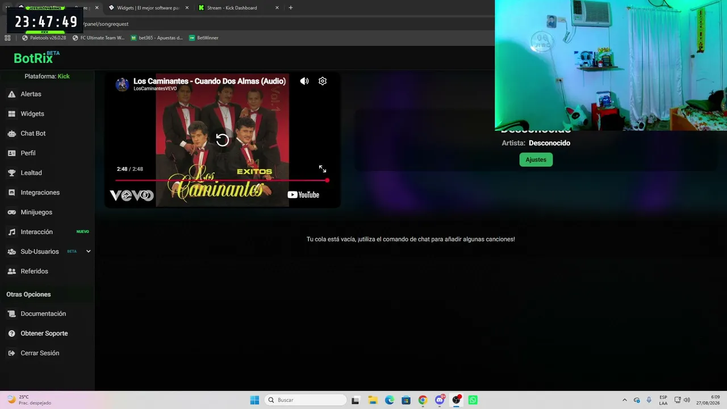Click the YouTube logo in player
The image size is (727, 409).
click(x=303, y=195)
